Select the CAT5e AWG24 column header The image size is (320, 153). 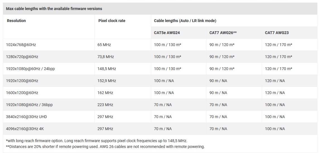click(167, 33)
